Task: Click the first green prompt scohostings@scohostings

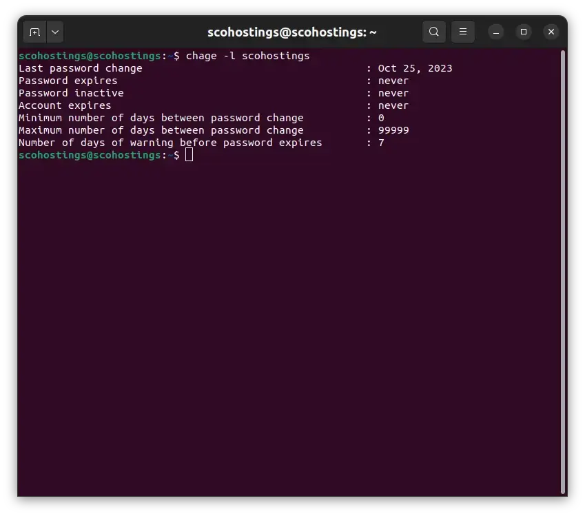Action: (x=90, y=56)
